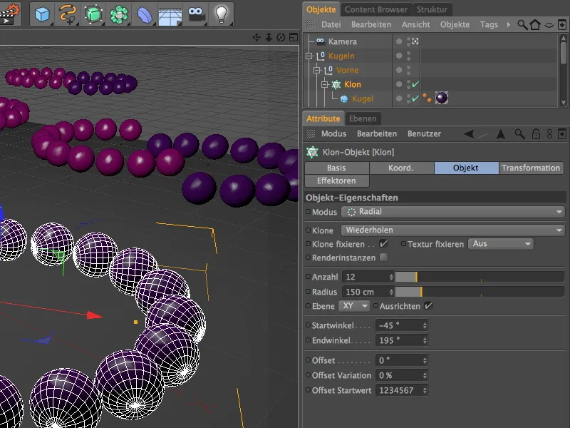This screenshot has height=428, width=570.
Task: Click the Anzahl stepper arrows
Action: 391,277
